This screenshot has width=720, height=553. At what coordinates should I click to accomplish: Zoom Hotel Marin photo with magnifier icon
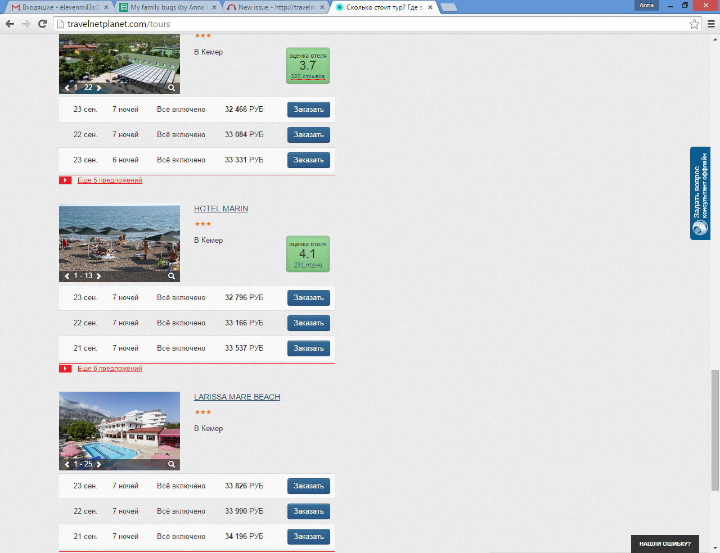[172, 276]
